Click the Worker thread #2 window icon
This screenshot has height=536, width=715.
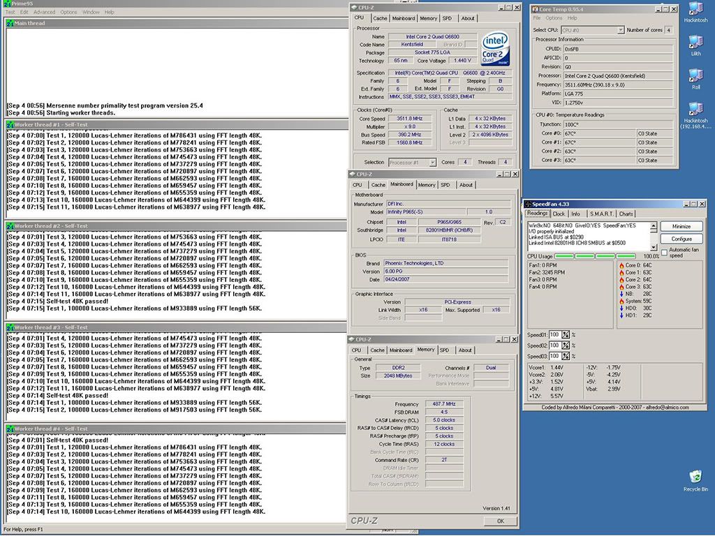point(10,226)
